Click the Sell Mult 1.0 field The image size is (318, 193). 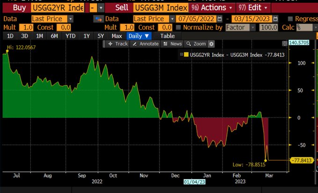pos(127,28)
